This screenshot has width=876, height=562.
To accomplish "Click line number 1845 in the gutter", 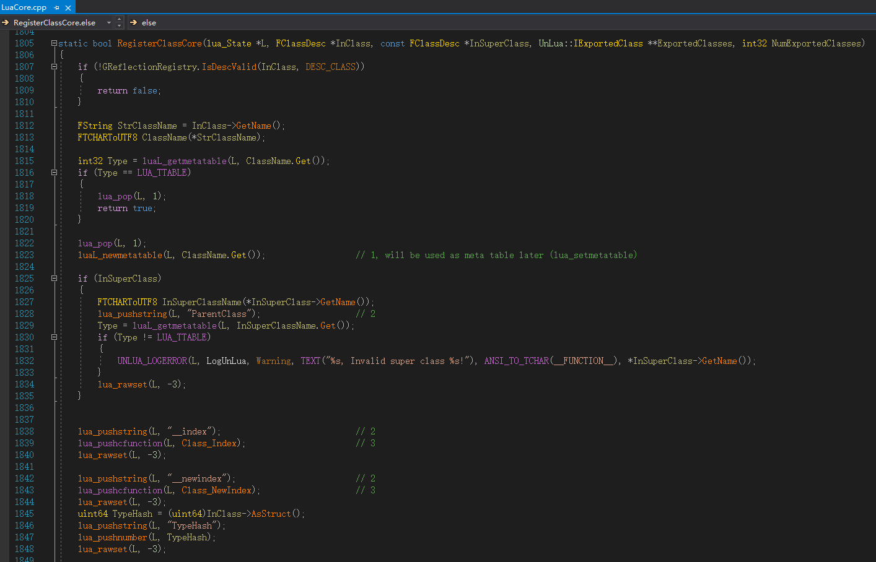I will click(24, 514).
